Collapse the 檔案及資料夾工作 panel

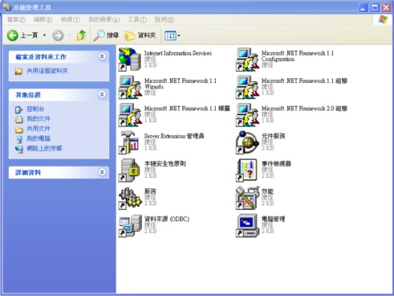(102, 56)
